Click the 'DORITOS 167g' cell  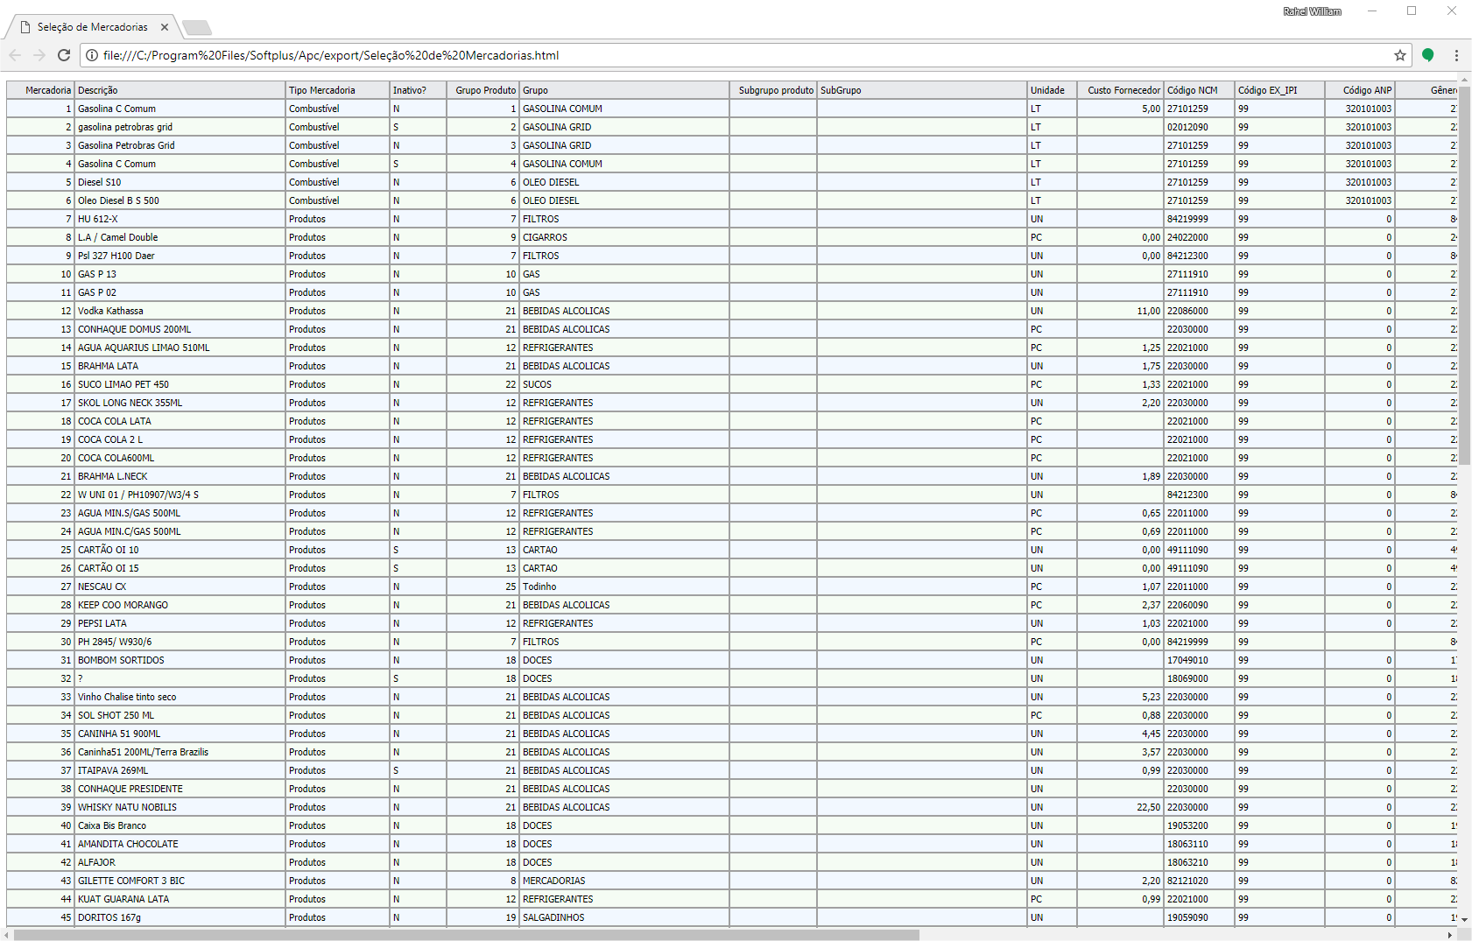pos(180,917)
